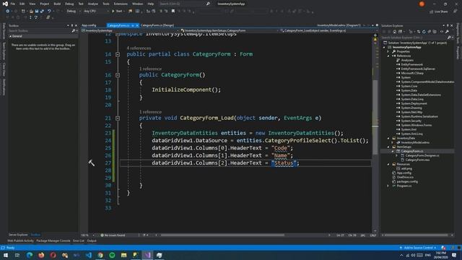Open the Any CPU platform dropdown
The width and height of the screenshot is (462, 260).
[x=96, y=11]
